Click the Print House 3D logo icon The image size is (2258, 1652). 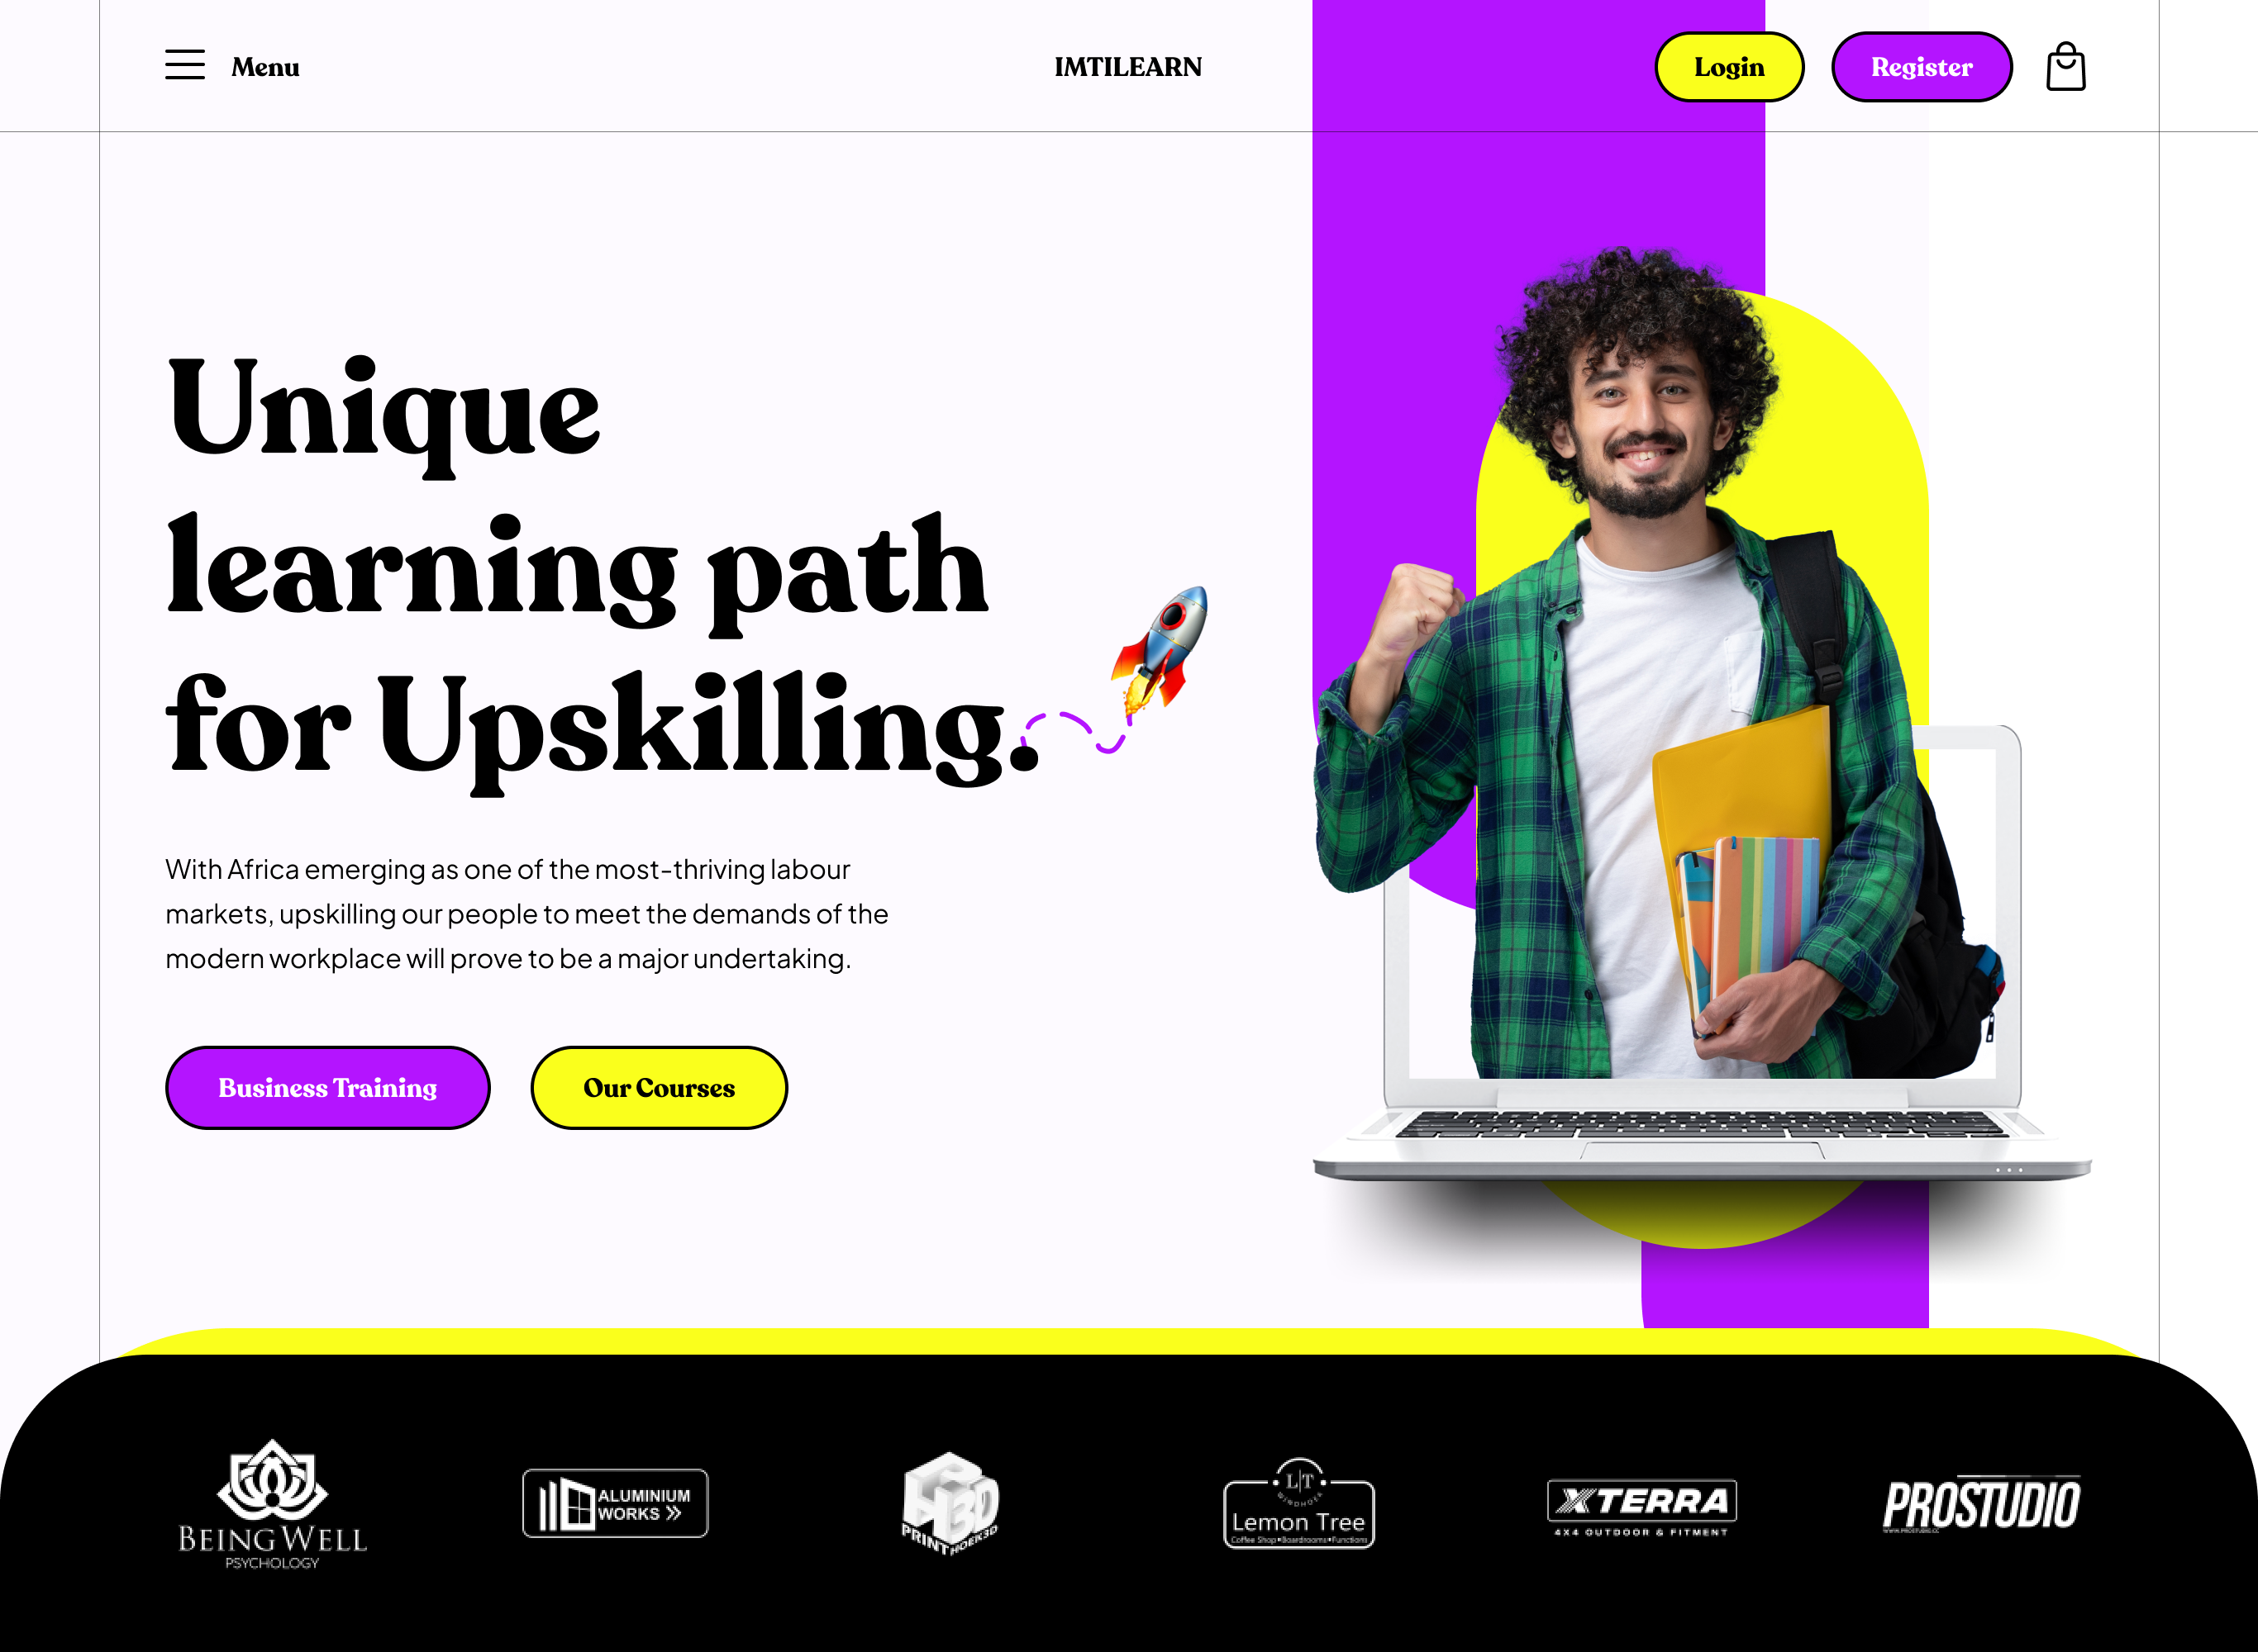point(954,1502)
